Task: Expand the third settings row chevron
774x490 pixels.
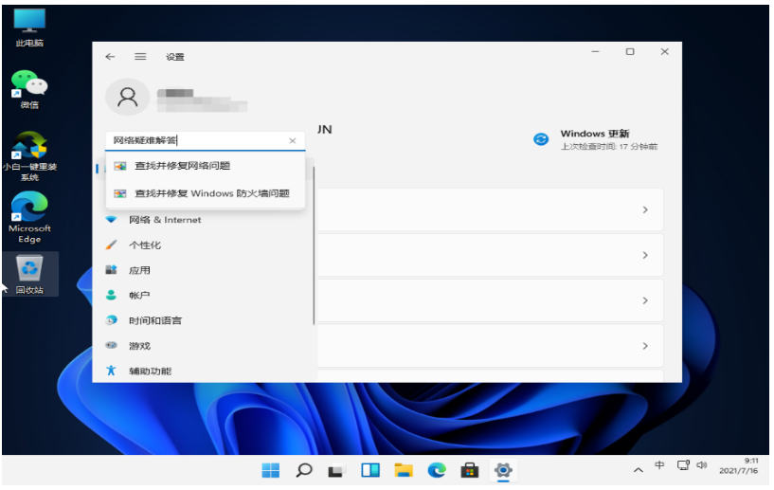Action: pos(645,300)
